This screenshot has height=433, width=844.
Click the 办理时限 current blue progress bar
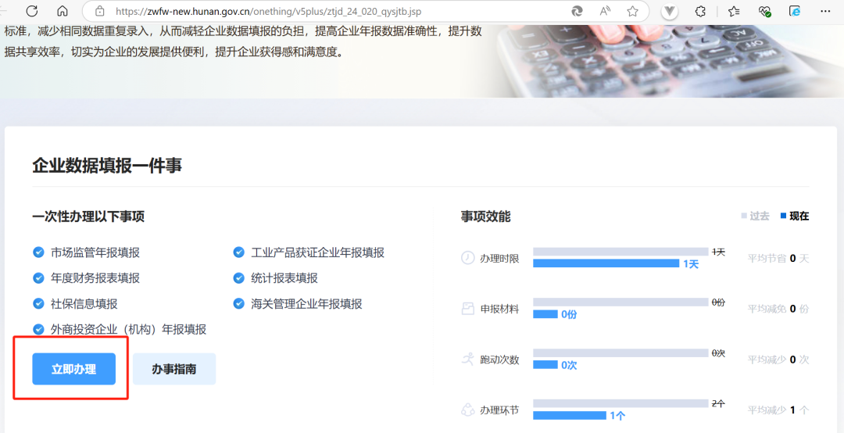(606, 263)
